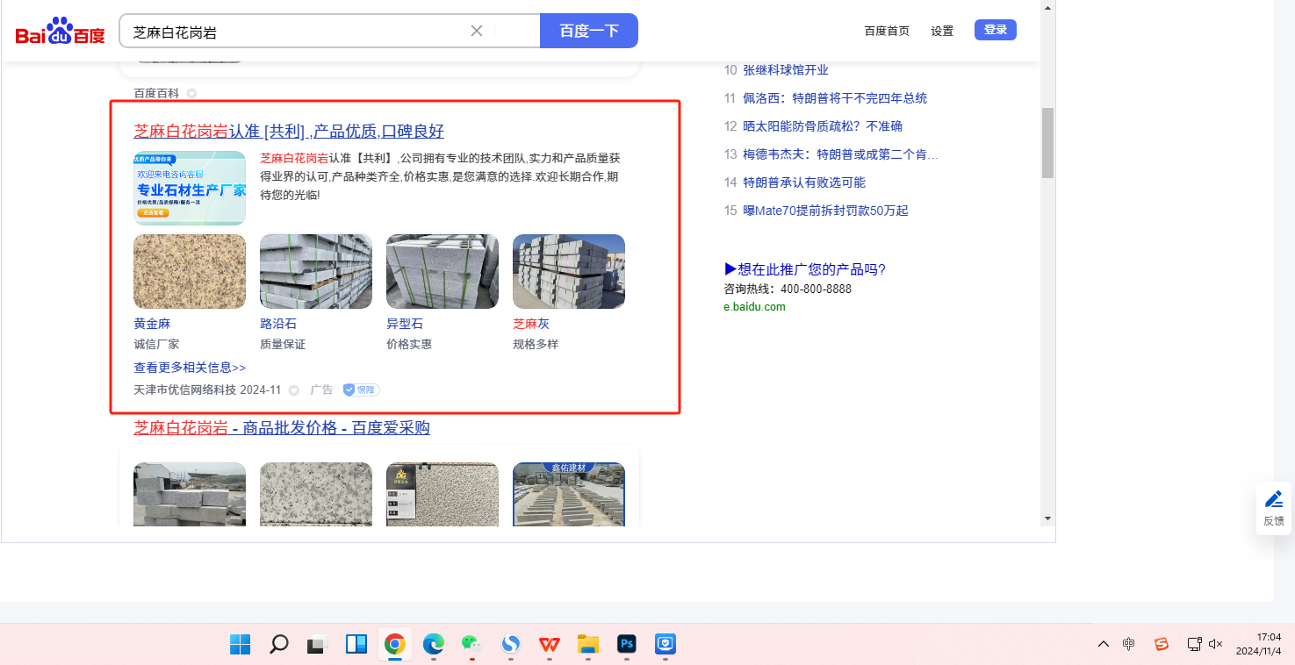
Task: Switch to Google Chrome in taskbar
Action: [394, 645]
